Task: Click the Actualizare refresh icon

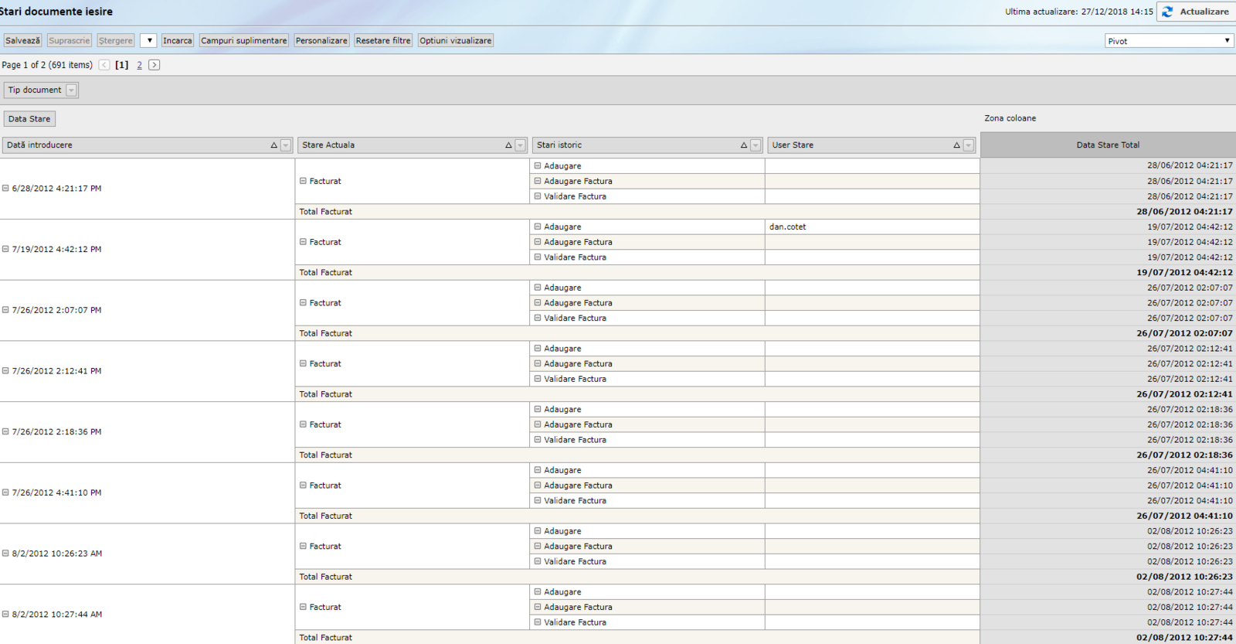Action: click(1167, 12)
